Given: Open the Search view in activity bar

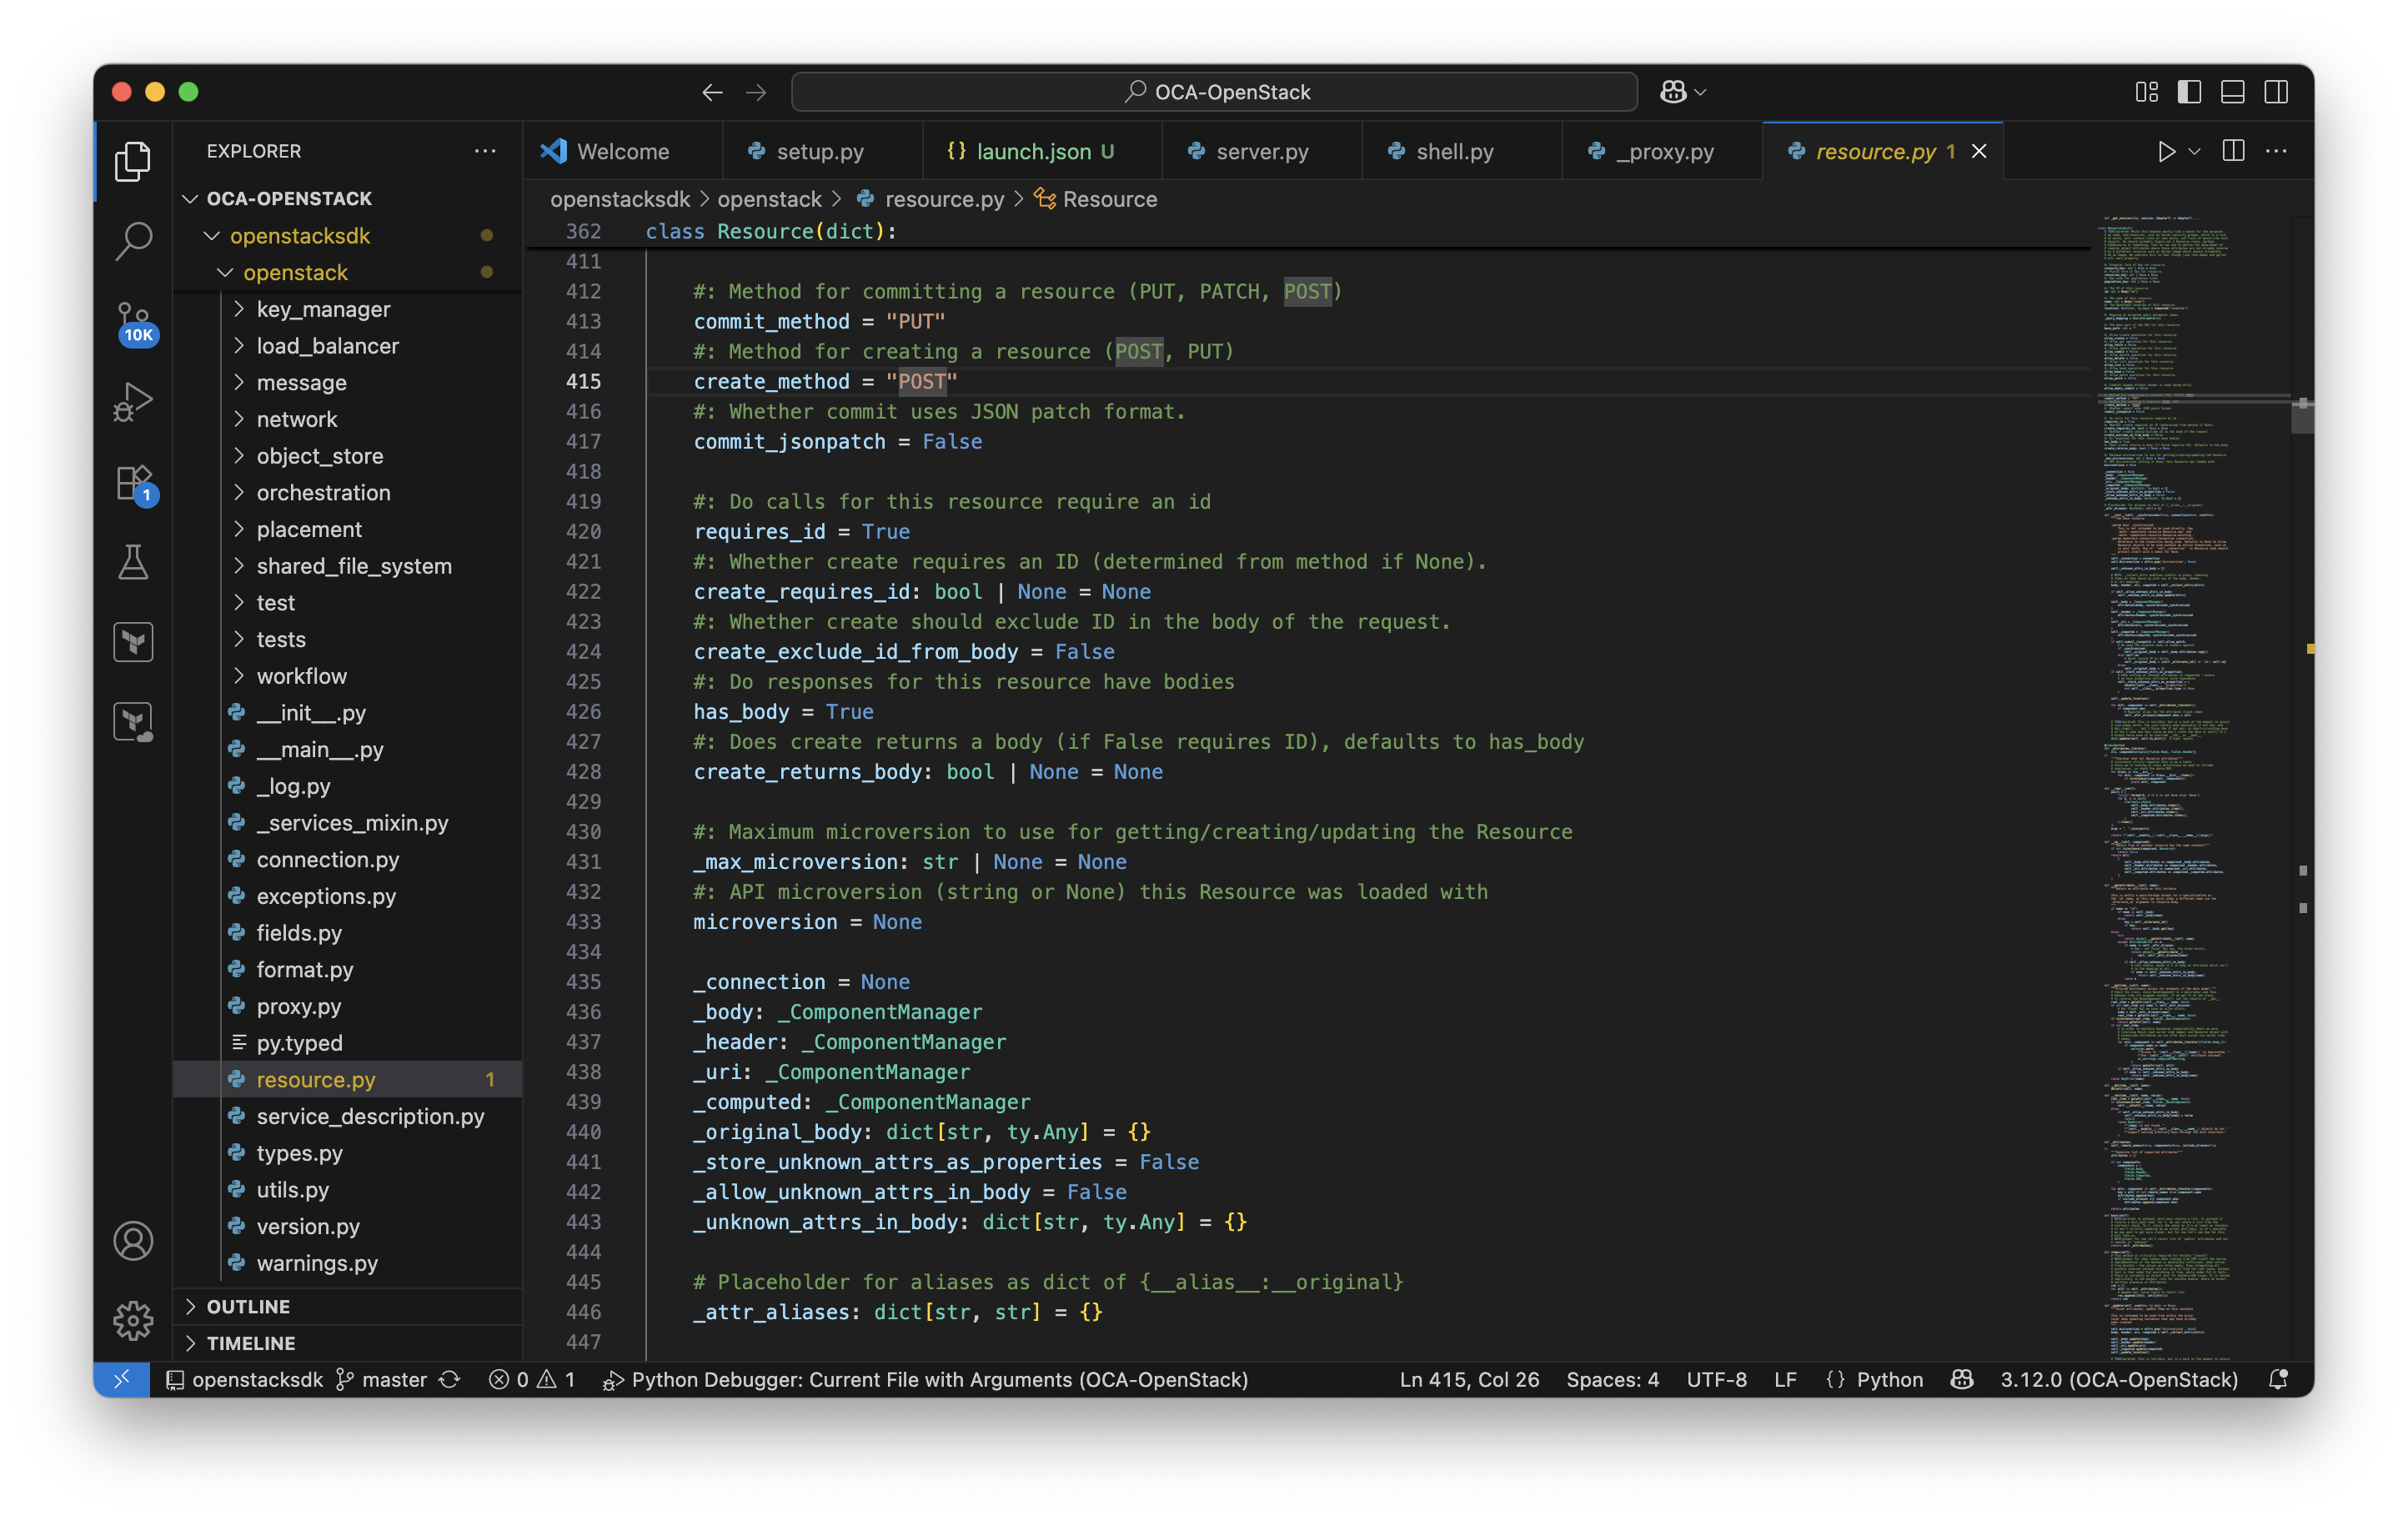Looking at the screenshot, I should 133,240.
